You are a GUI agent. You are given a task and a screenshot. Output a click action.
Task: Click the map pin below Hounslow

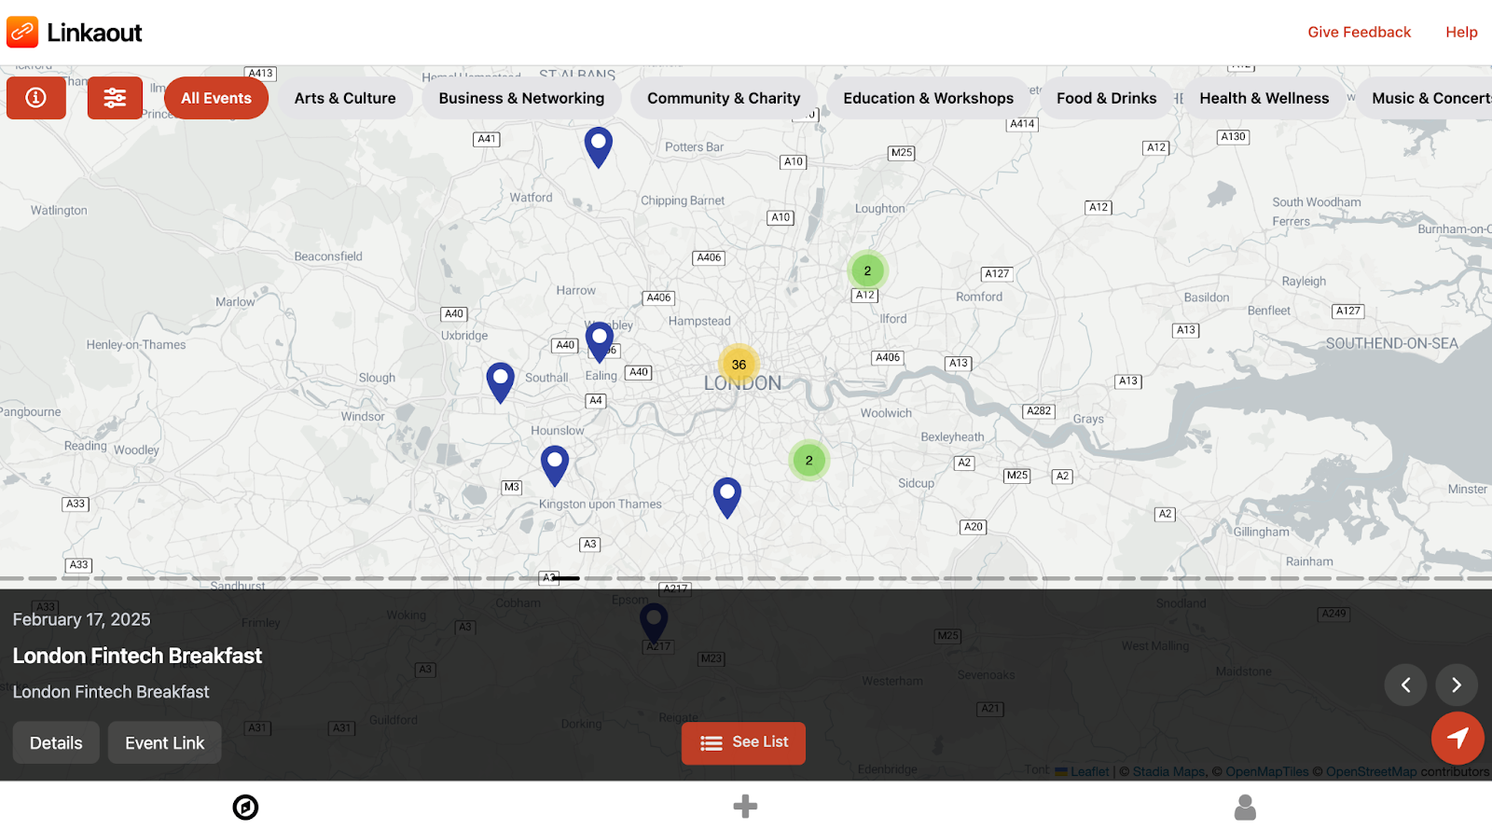[555, 465]
